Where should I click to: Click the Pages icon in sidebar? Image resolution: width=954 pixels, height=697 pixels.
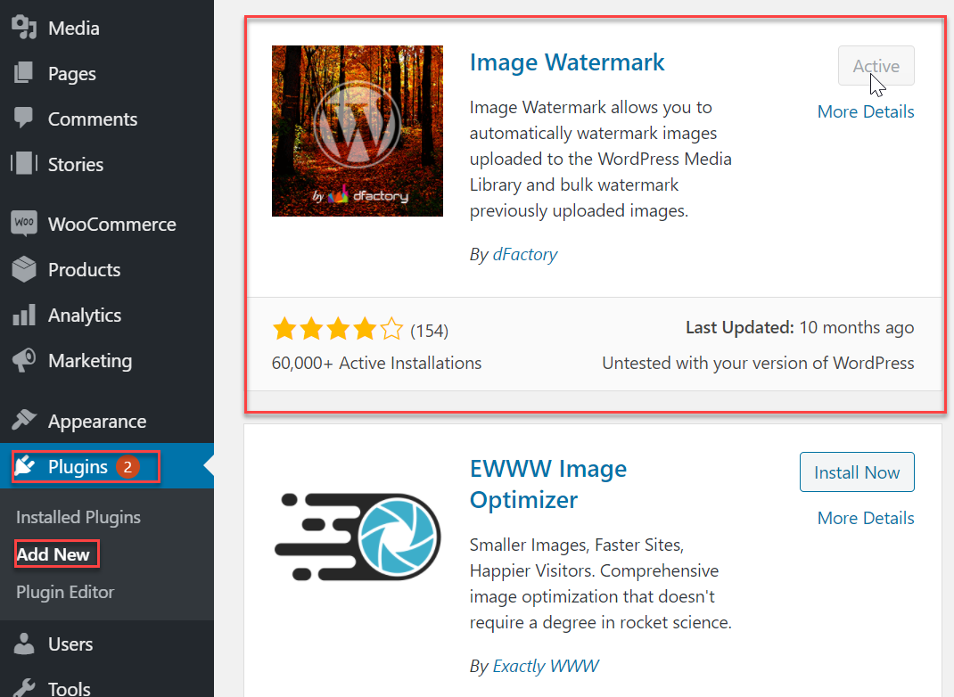(23, 73)
